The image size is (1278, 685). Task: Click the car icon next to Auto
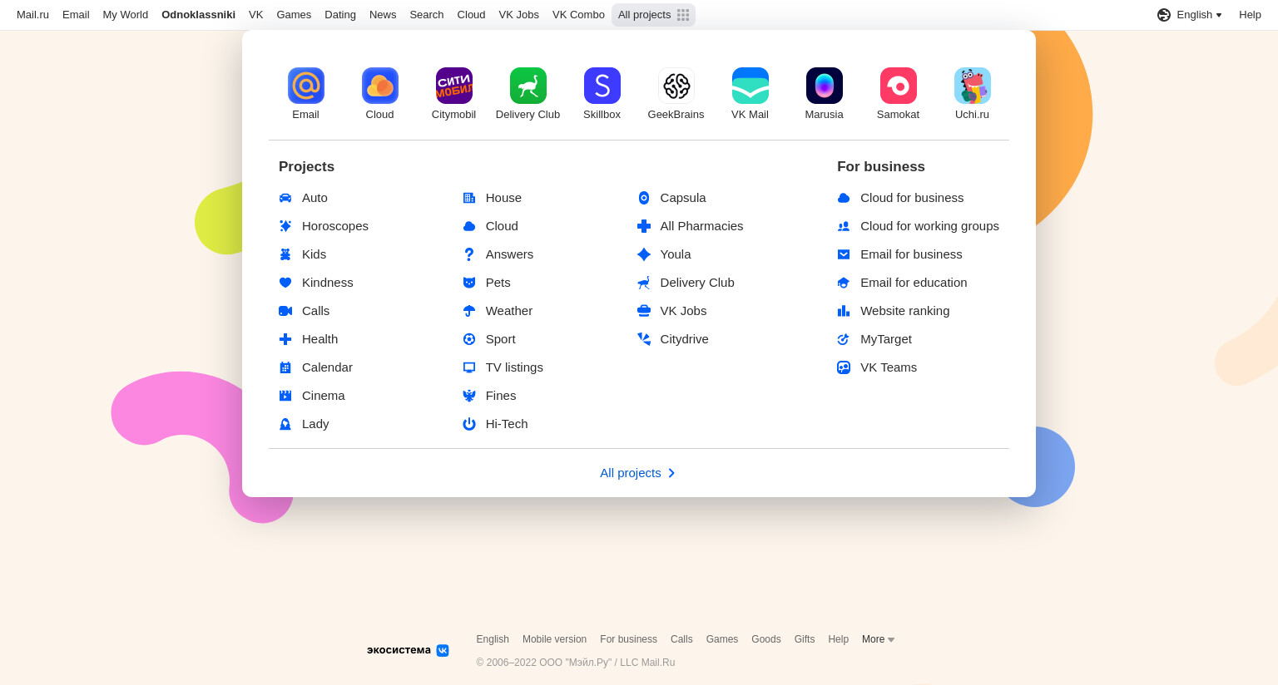(285, 198)
